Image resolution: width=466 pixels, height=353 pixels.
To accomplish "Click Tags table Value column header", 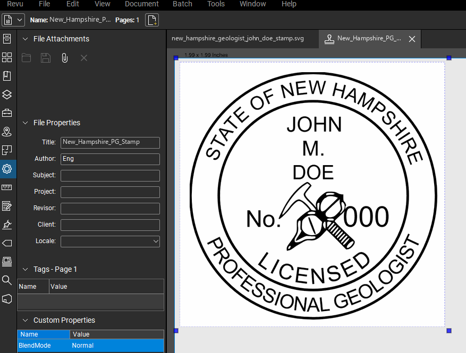I will point(106,287).
